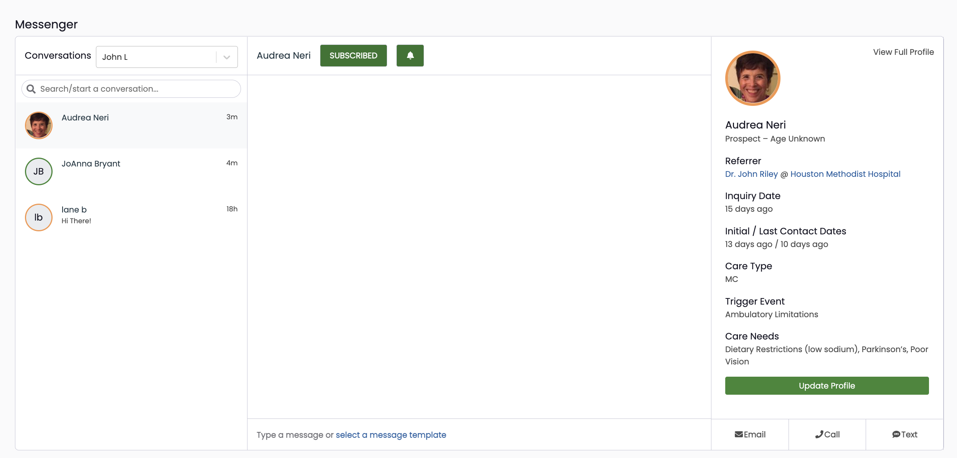The image size is (957, 458).
Task: Click the Email tab at the bottom
Action: (x=750, y=435)
